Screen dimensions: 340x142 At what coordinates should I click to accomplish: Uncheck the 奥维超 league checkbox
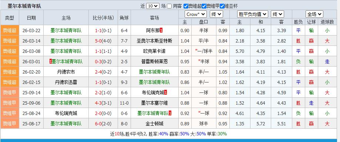pos(186,6)
